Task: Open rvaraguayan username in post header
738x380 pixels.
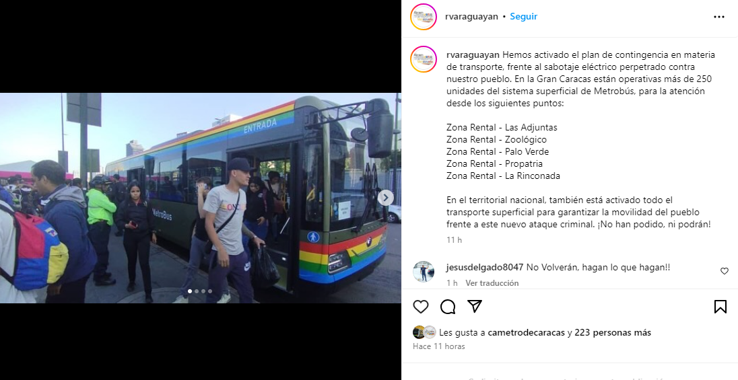Action: pyautogui.click(x=471, y=16)
